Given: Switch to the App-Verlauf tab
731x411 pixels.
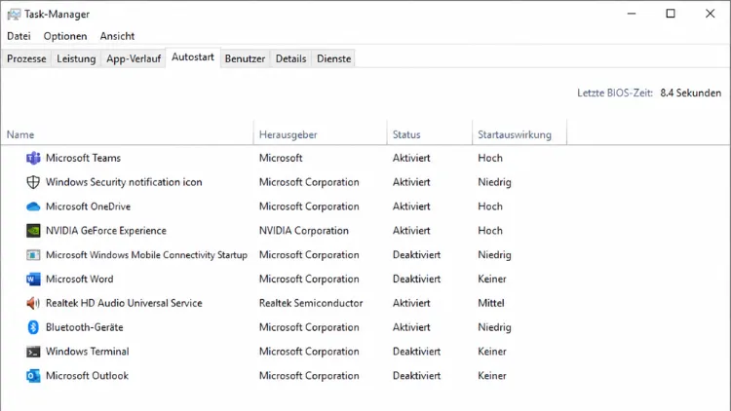Looking at the screenshot, I should pos(134,58).
